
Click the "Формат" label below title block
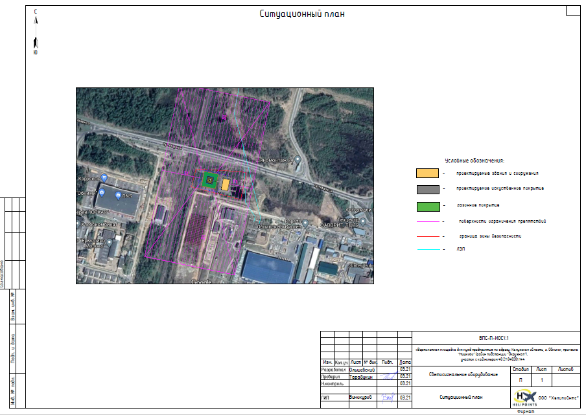coord(526,411)
